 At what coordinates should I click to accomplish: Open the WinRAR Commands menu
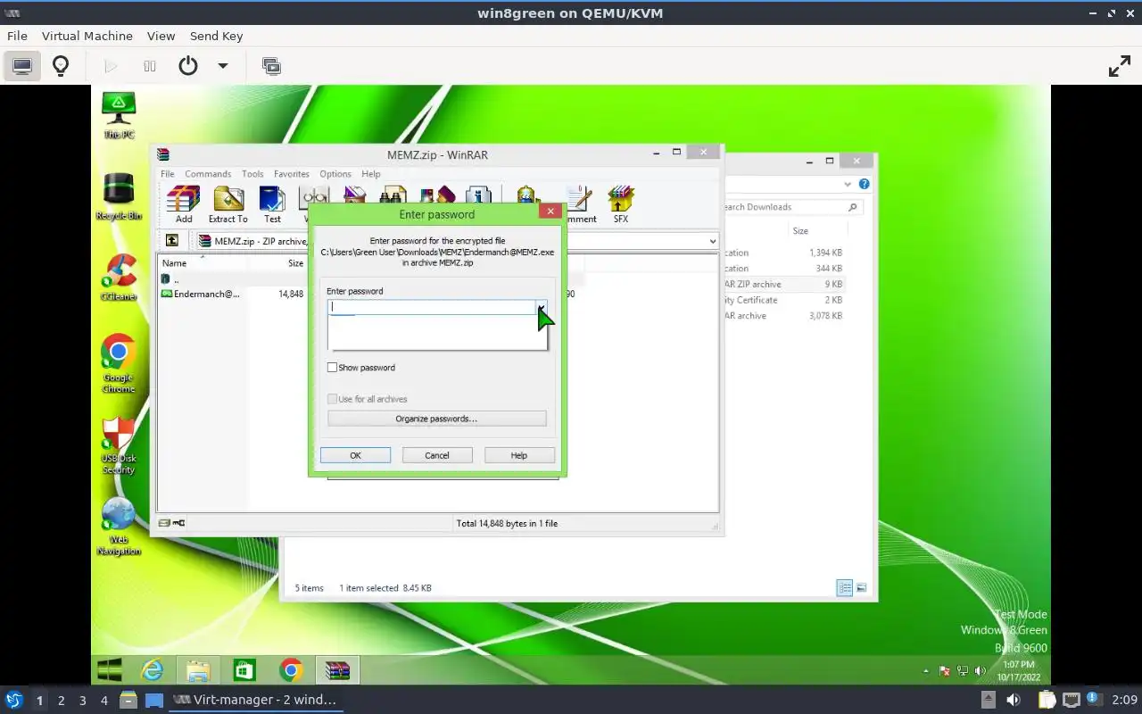208,174
